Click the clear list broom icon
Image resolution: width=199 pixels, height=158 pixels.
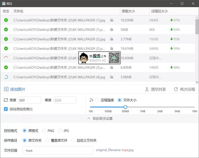click(x=147, y=89)
